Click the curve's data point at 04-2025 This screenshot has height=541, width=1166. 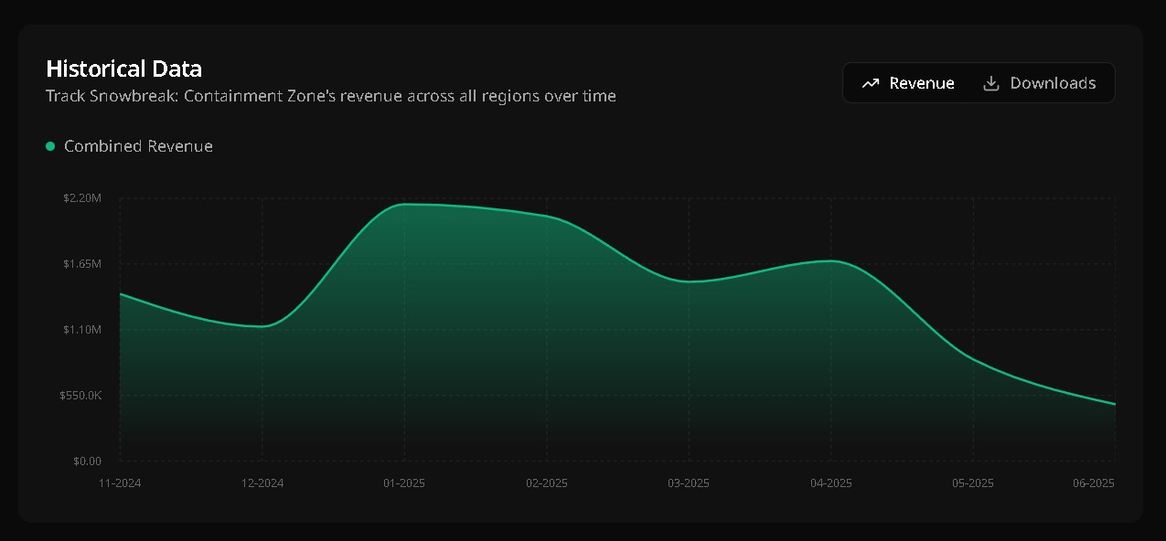coord(831,261)
